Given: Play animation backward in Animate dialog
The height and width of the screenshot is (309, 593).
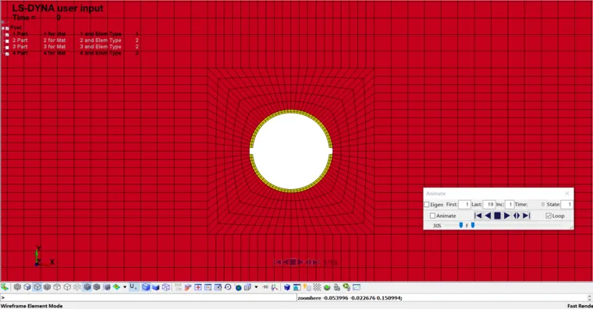Looking at the screenshot, I should [x=488, y=216].
